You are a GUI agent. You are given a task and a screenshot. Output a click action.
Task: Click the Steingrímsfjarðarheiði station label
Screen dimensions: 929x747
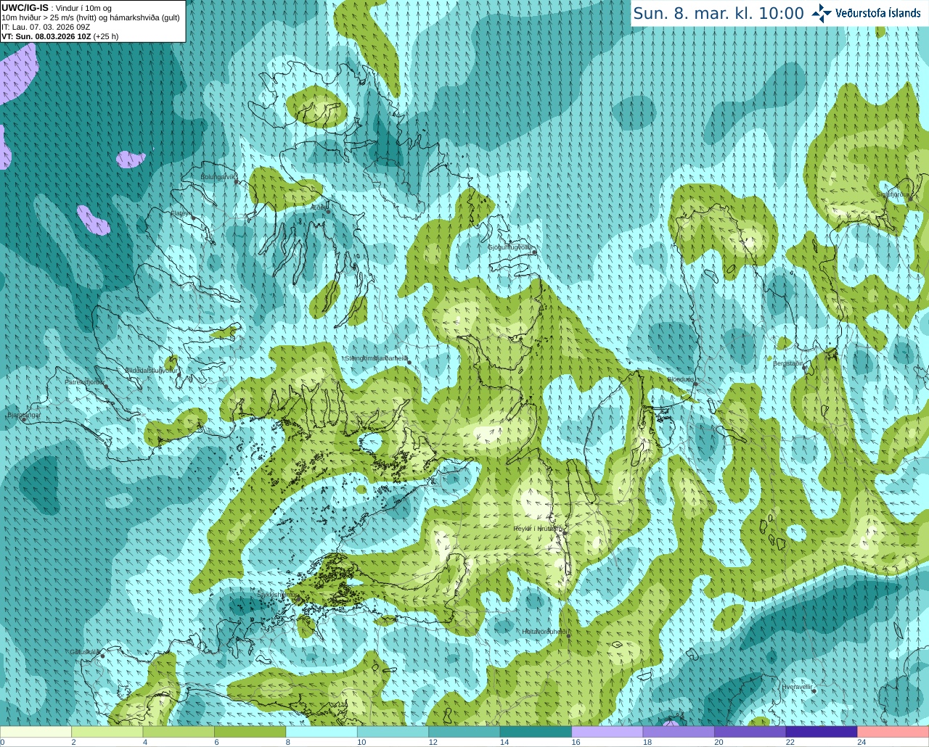click(x=376, y=358)
